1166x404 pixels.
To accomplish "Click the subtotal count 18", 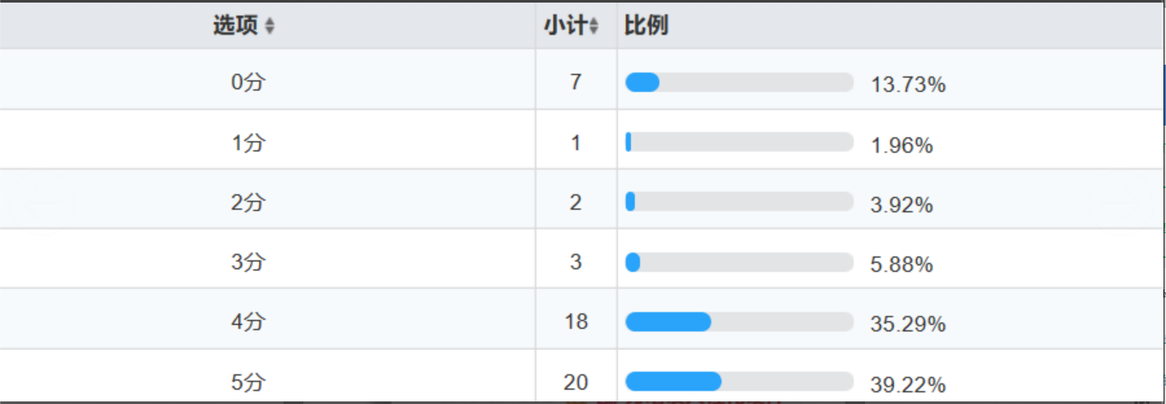I will pos(576,322).
